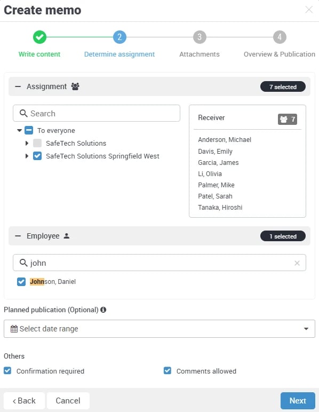Click the green Write content checkmark step
This screenshot has height=412, width=319.
click(x=39, y=37)
